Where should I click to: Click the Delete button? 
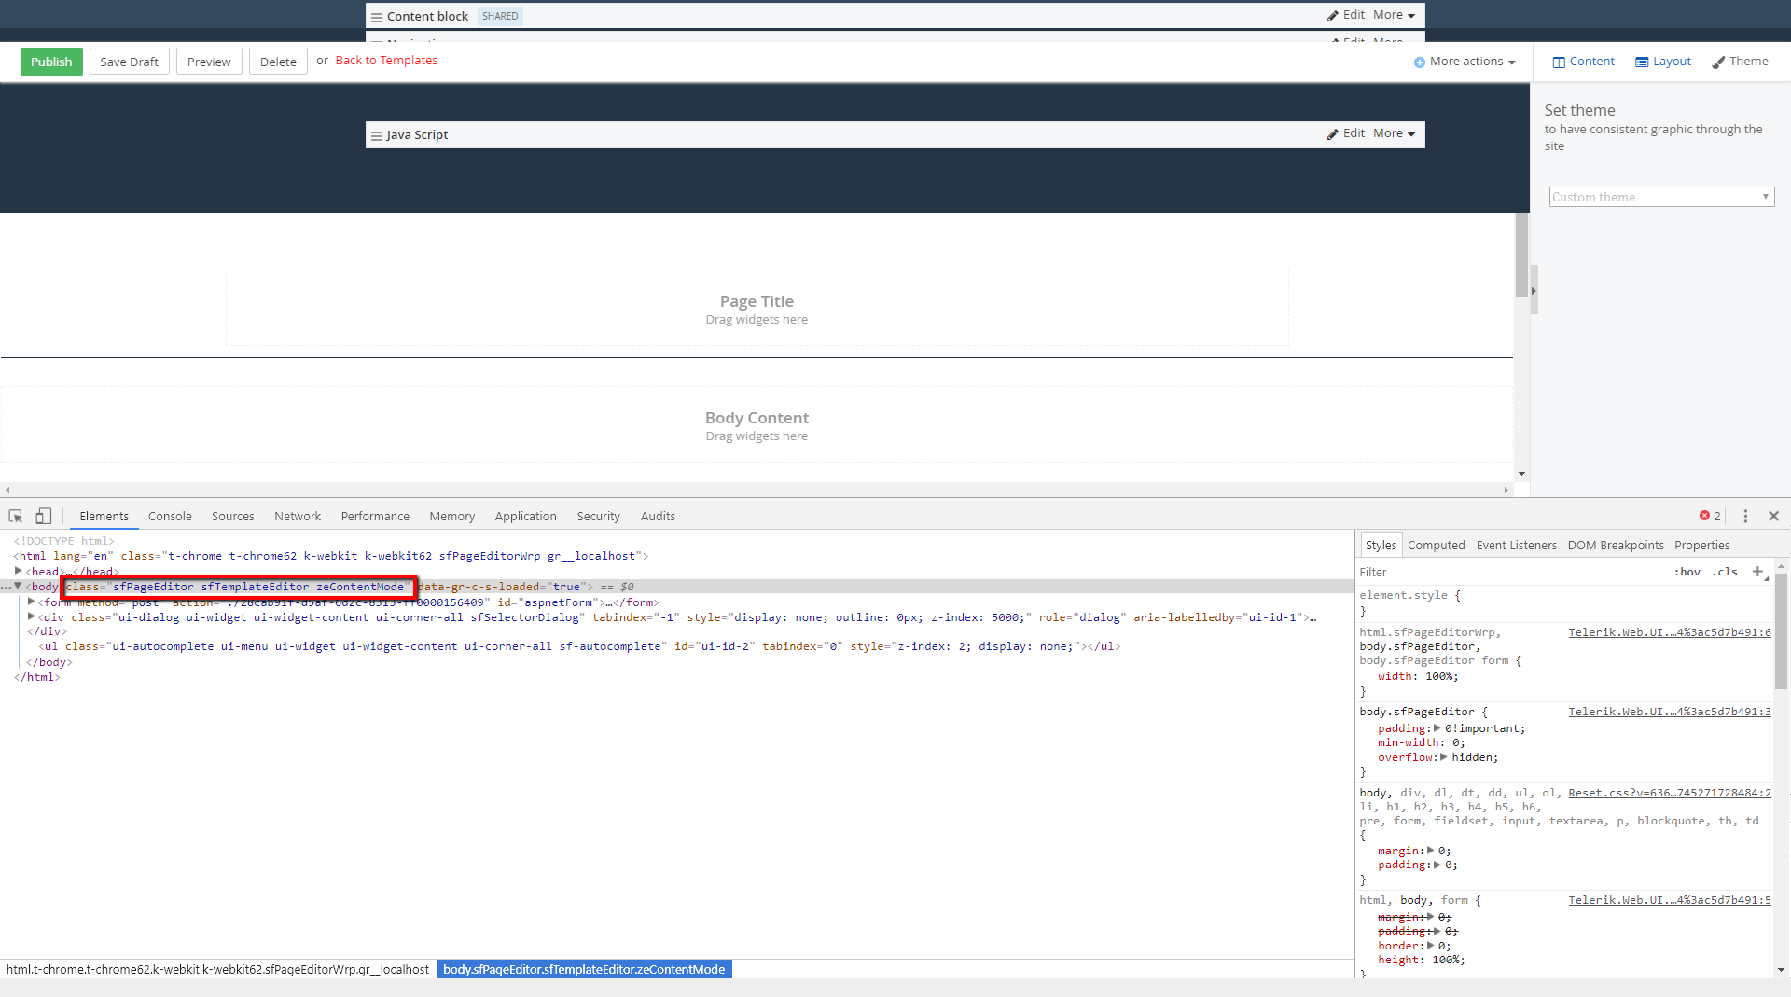click(278, 62)
